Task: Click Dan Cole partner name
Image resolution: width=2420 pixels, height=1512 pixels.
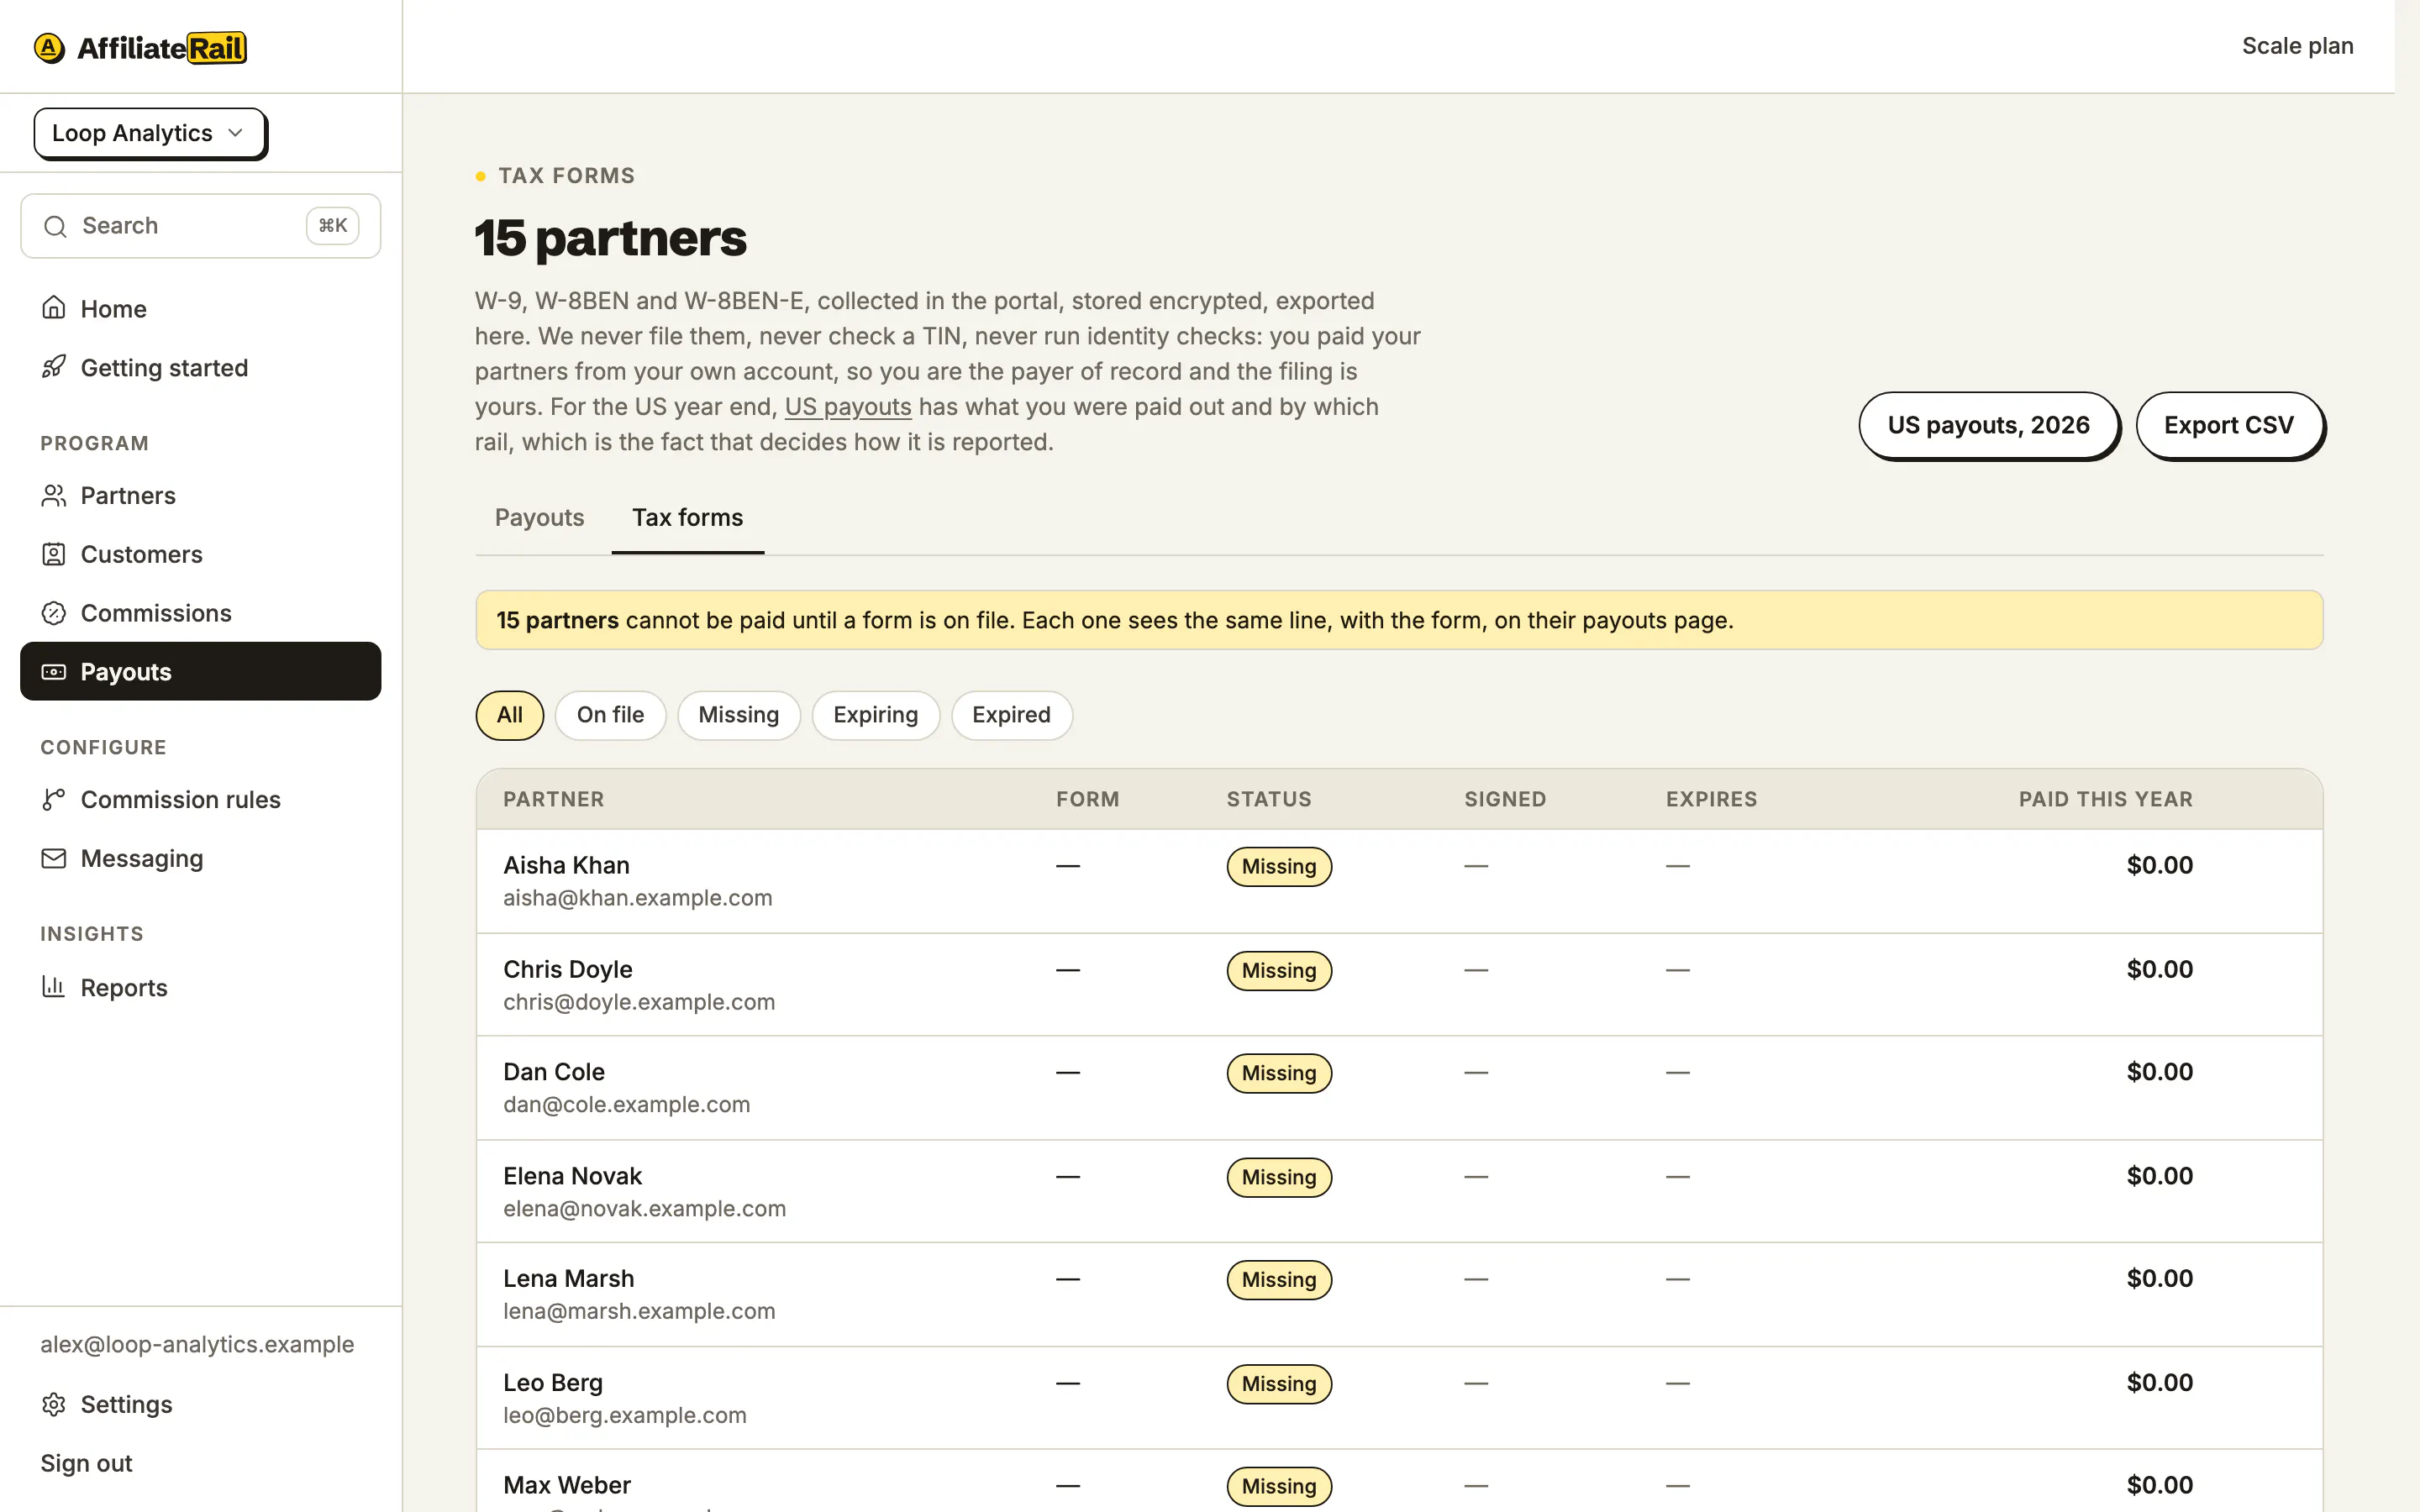Action: point(553,1072)
